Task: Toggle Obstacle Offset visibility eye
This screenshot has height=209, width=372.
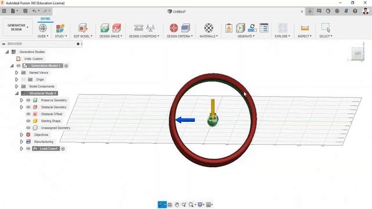Action: [28, 114]
